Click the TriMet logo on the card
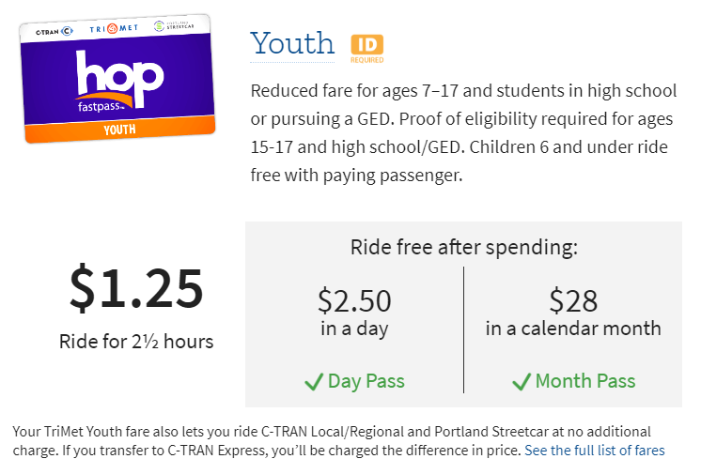The width and height of the screenshot is (701, 459). (x=114, y=28)
